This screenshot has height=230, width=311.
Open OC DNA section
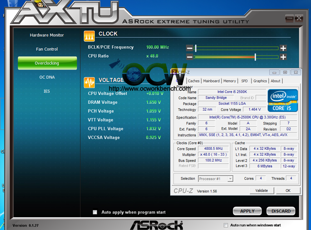click(x=47, y=77)
